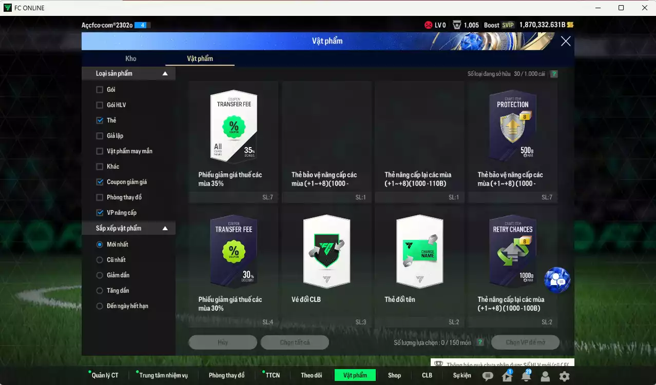This screenshot has height=385, width=656.
Task: Click the Chọn tất cả button
Action: click(x=295, y=342)
